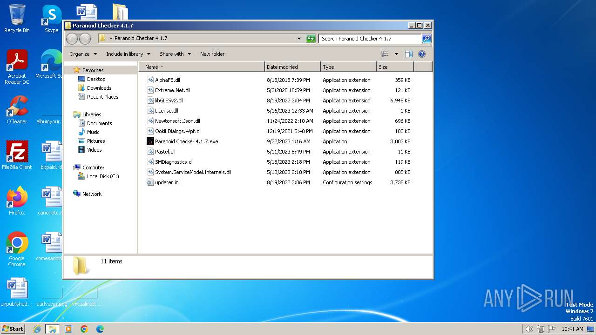Select updater.ini configuration file icon
The height and width of the screenshot is (335, 596).
pos(150,182)
